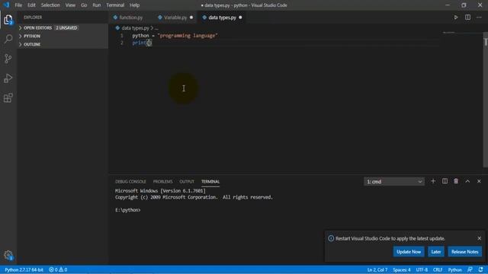Viewport: 488px width, 274px height.
Task: Open the File menu
Action: click(18, 5)
